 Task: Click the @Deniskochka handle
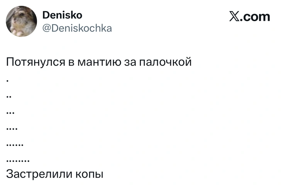tap(76, 28)
